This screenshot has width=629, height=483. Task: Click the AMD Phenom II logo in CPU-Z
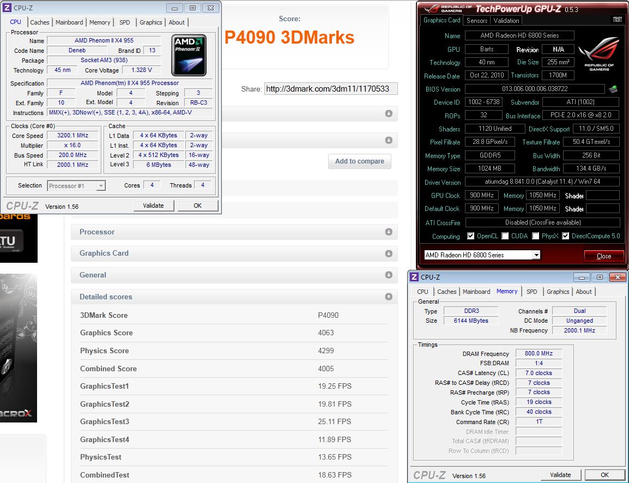click(189, 56)
